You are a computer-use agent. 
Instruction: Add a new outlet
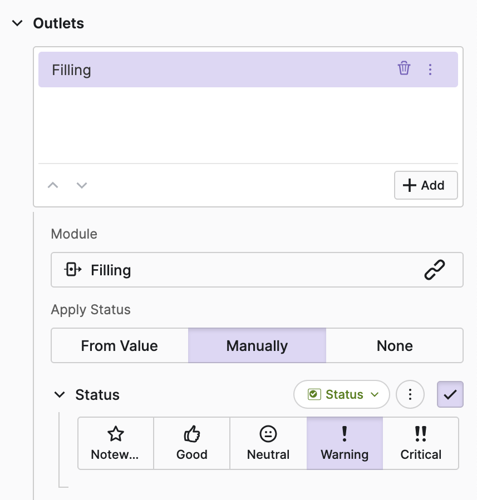click(426, 185)
